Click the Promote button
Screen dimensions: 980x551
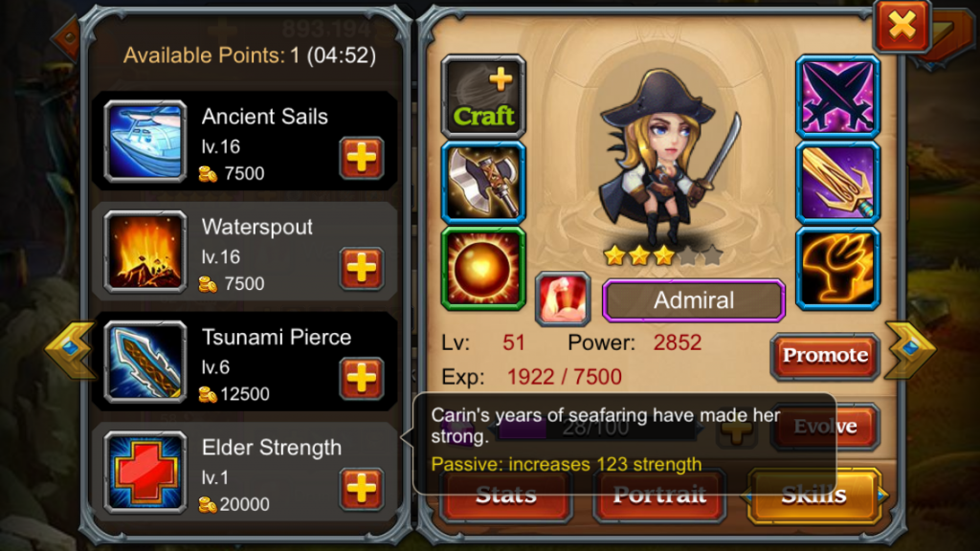click(825, 356)
